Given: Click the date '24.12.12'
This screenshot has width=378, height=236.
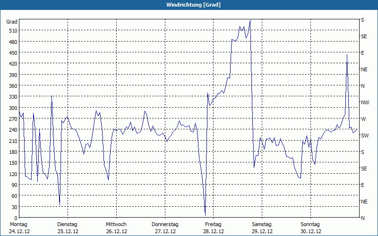Looking at the screenshot, I should [19, 231].
